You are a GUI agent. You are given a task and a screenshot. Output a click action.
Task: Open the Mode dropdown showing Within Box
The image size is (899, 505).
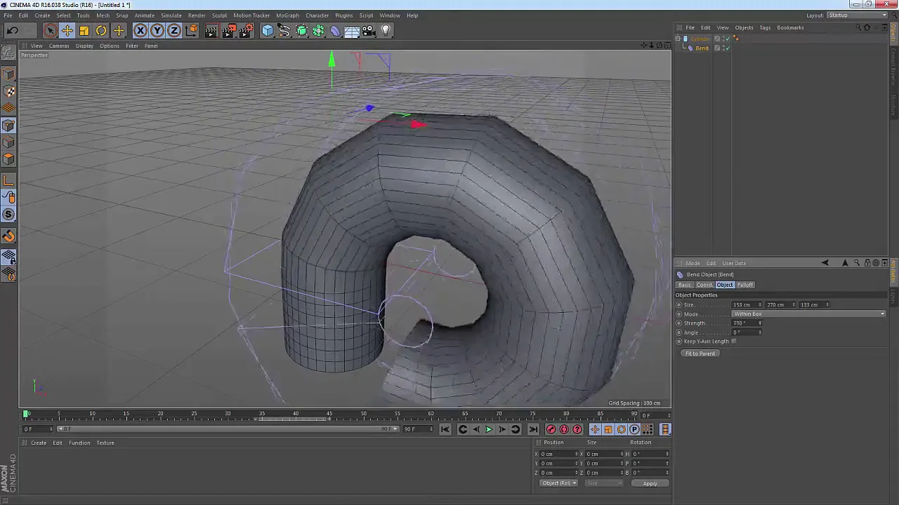tap(809, 314)
